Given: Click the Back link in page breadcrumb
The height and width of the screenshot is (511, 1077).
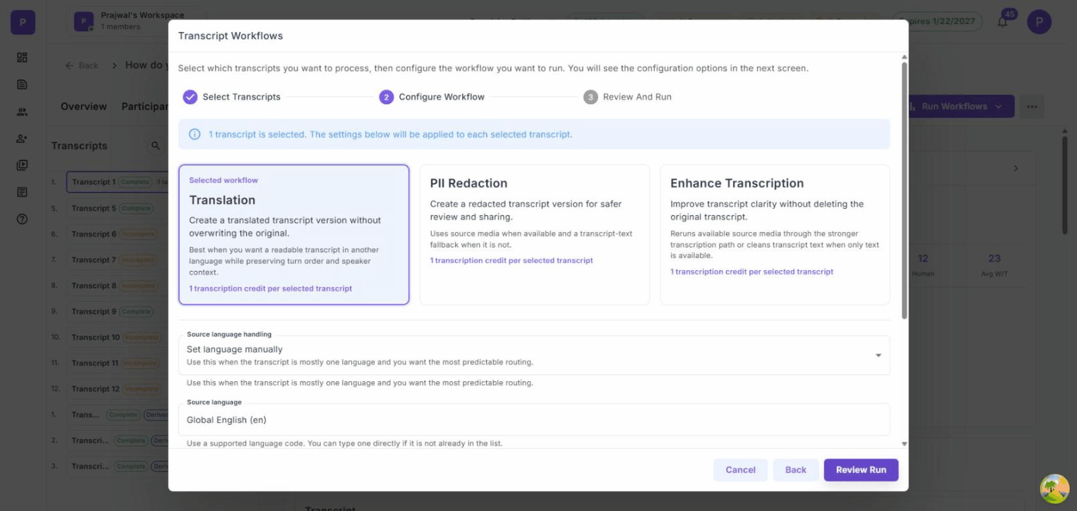Looking at the screenshot, I should 82,66.
